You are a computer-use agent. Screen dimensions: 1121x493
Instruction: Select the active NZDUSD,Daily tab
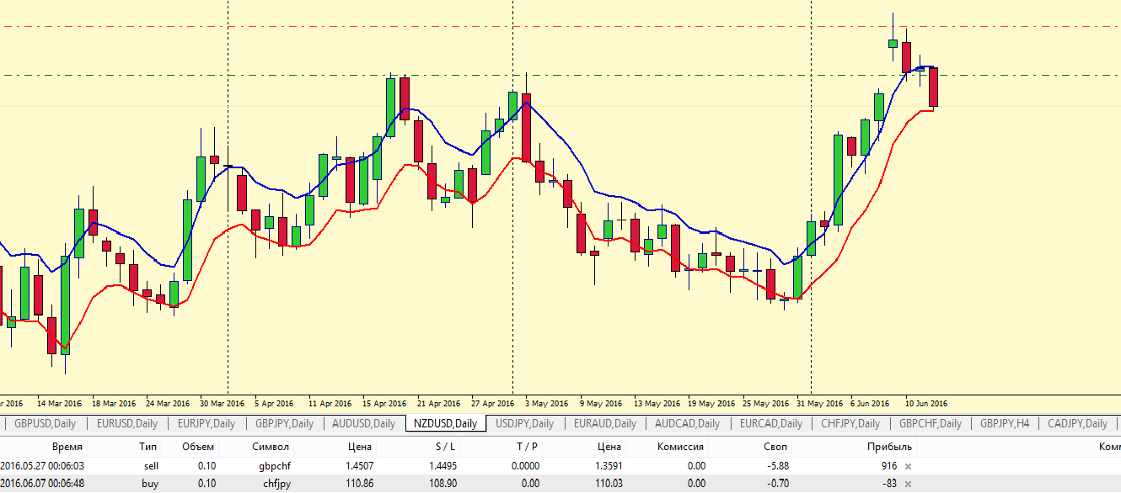click(x=444, y=423)
